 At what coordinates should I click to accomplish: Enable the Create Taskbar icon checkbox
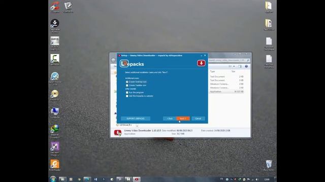(x=127, y=85)
